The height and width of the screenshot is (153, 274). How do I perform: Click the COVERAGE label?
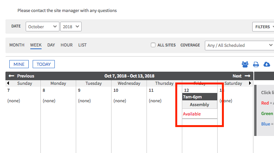[190, 45]
